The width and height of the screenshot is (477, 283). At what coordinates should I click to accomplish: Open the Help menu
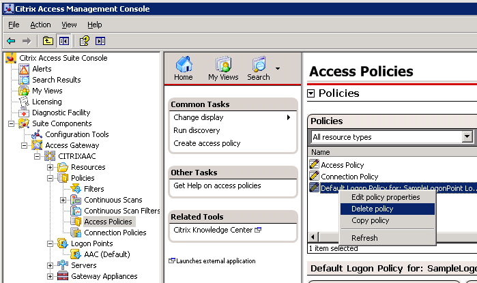(95, 25)
